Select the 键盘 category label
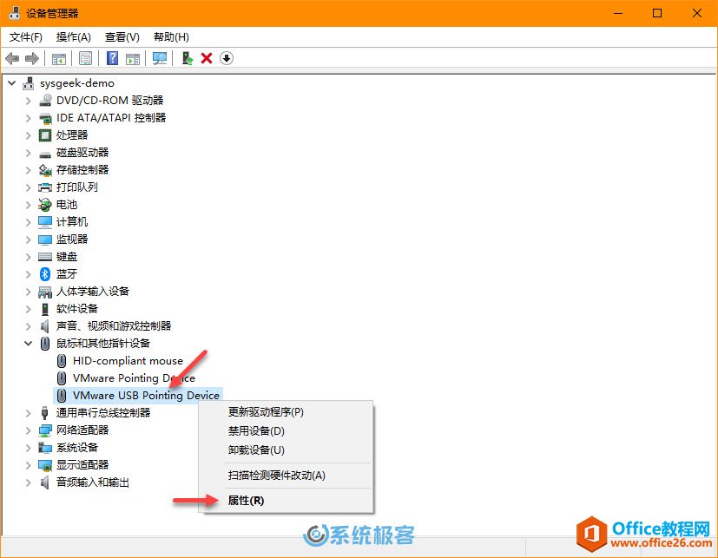Image resolution: width=718 pixels, height=558 pixels. (x=66, y=257)
